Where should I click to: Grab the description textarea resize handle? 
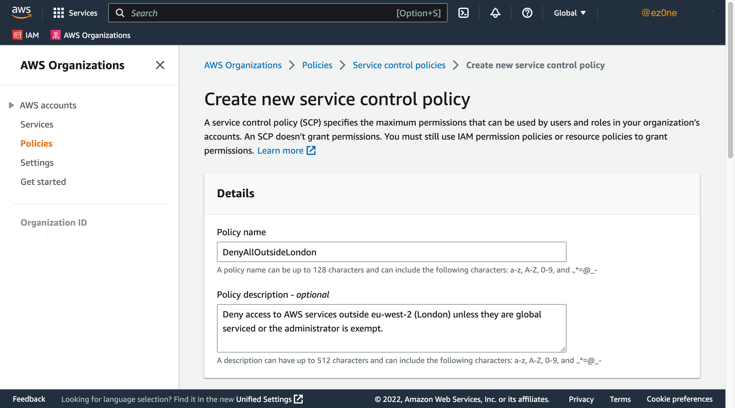click(563, 349)
